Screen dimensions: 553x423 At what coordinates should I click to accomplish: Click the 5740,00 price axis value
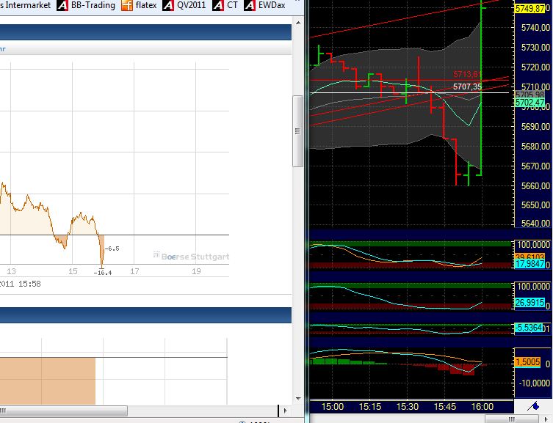[x=535, y=27]
